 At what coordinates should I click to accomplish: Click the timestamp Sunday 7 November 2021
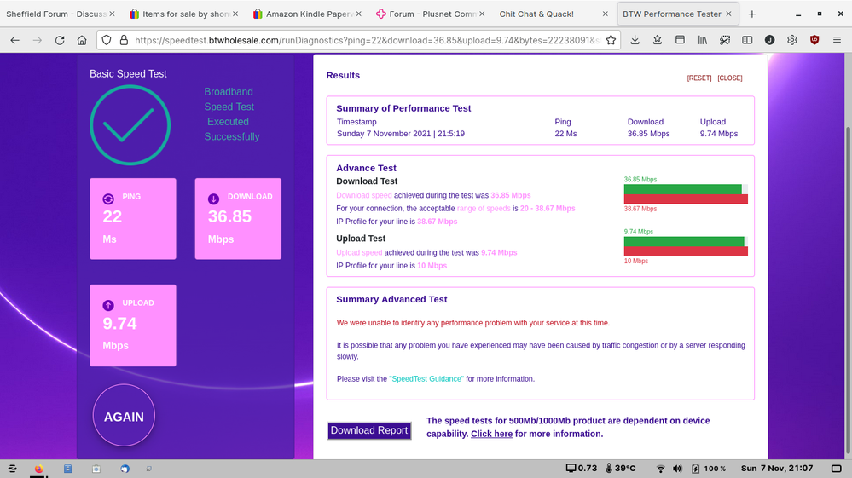[401, 134]
